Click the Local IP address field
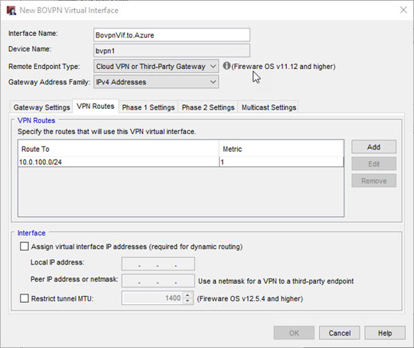Screen dimensions: 414x348 [158, 264]
